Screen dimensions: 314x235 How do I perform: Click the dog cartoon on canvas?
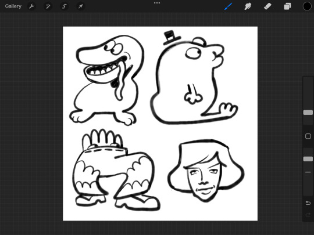pos(107,80)
